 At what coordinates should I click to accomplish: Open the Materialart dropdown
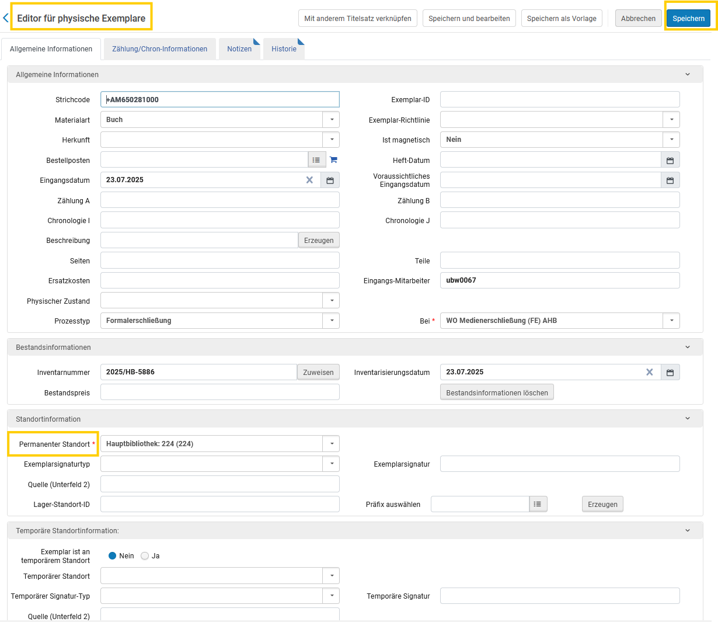(x=331, y=120)
